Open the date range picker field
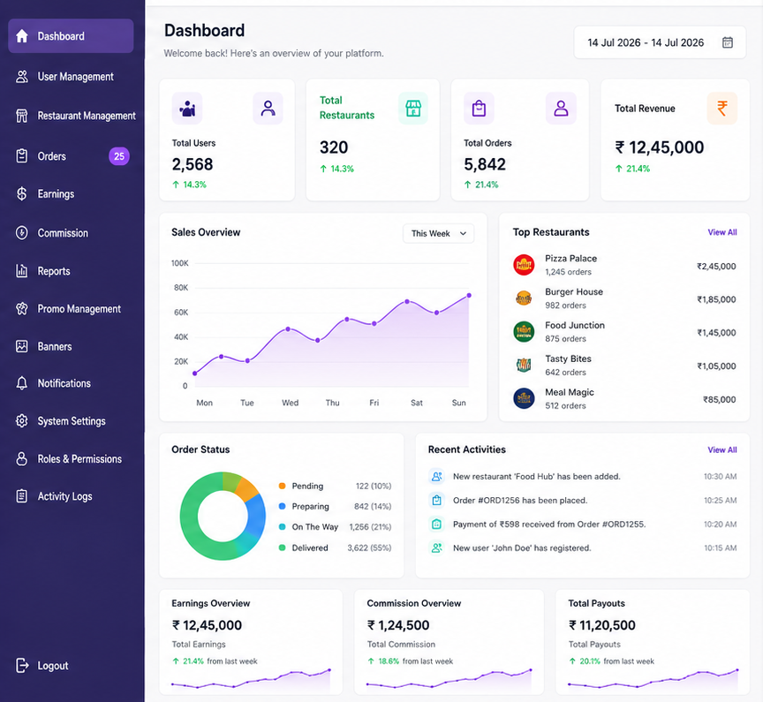This screenshot has height=702, width=763. click(x=660, y=42)
